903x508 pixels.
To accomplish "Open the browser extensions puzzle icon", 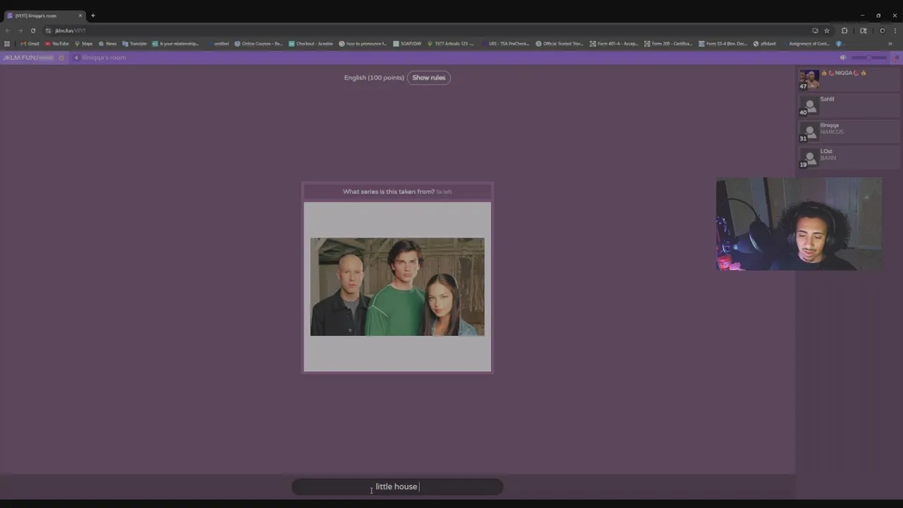I will (844, 30).
